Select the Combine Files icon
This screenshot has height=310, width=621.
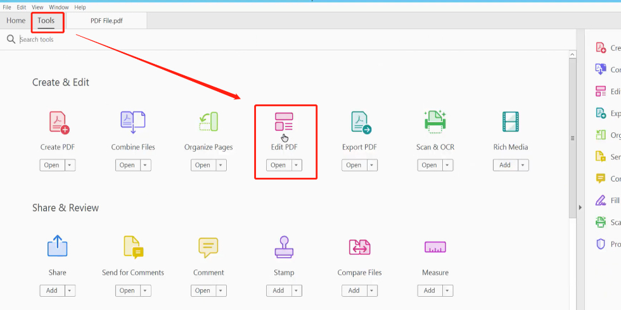pyautogui.click(x=133, y=121)
